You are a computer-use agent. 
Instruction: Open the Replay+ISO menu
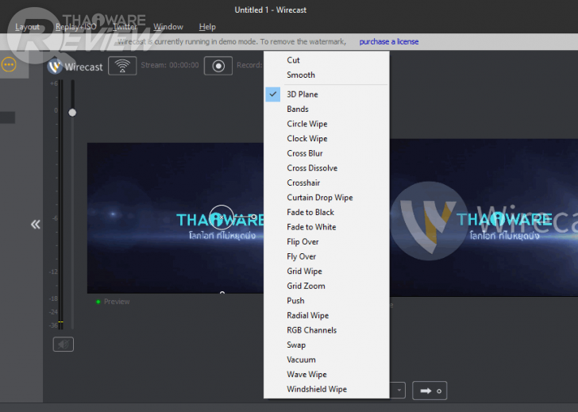tap(76, 27)
